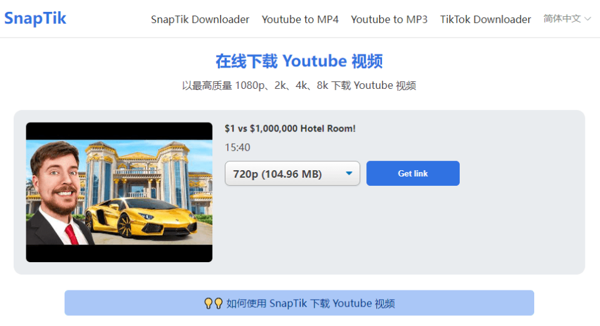Expand the 简体中文 language selector
This screenshot has height=326, width=600.
(567, 18)
